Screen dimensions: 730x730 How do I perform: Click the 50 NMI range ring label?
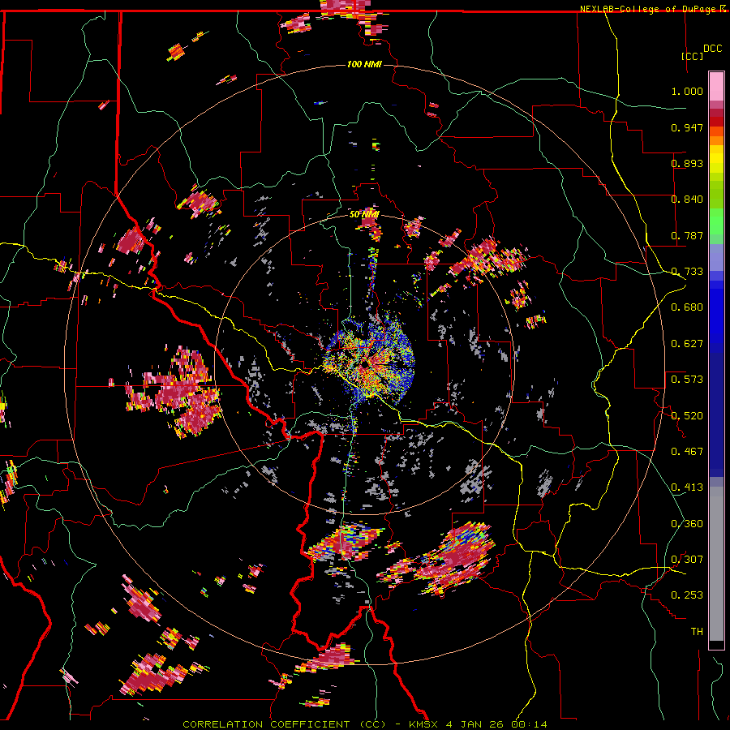click(x=364, y=214)
